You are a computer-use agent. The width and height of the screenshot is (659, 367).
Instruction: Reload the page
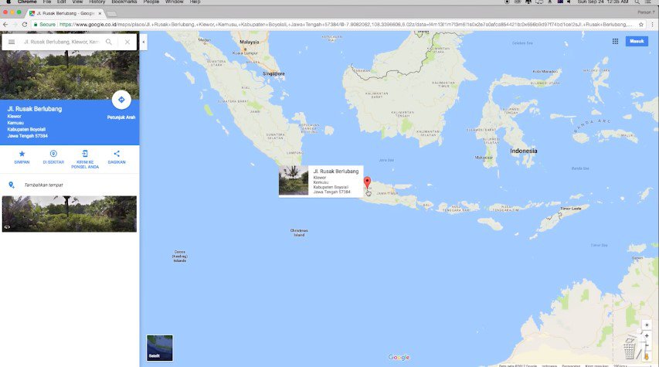click(25, 25)
